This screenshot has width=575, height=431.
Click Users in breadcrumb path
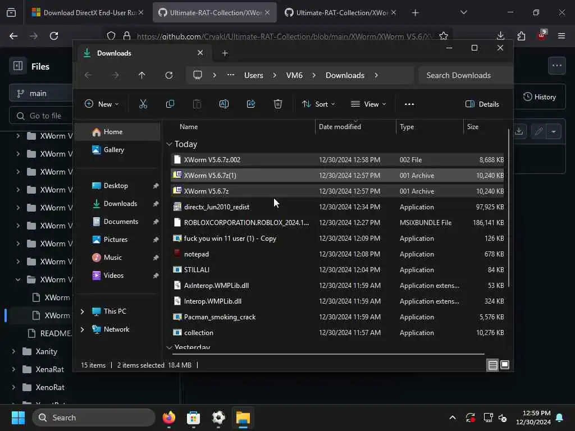[x=253, y=75]
